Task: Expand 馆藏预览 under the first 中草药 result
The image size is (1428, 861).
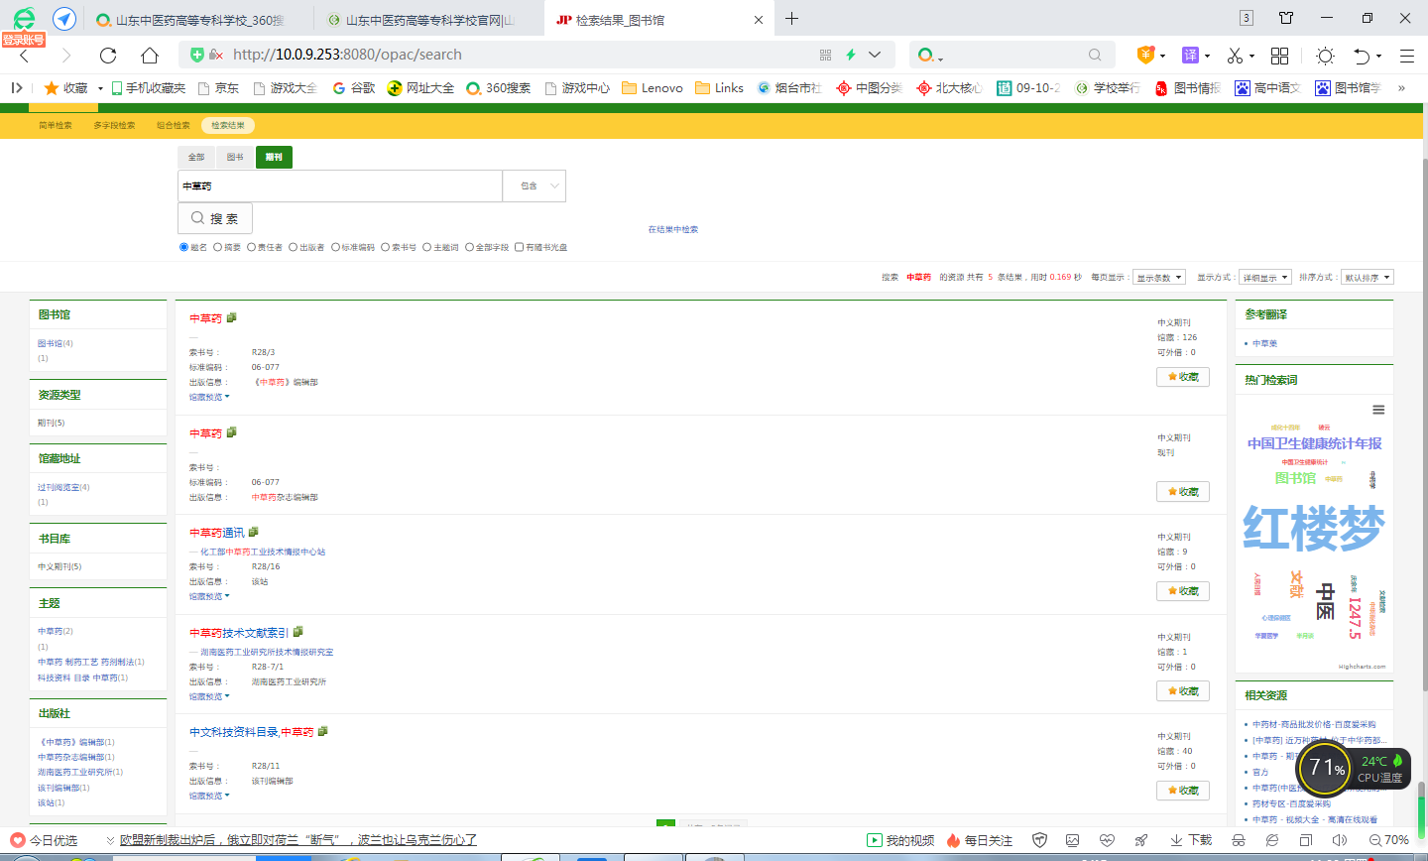Action: coord(208,397)
